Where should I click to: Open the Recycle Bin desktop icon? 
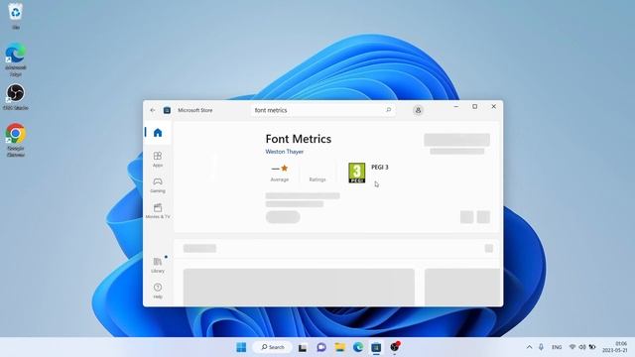click(16, 16)
